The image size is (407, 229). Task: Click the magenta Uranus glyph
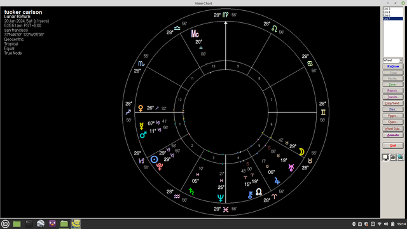tap(291, 167)
